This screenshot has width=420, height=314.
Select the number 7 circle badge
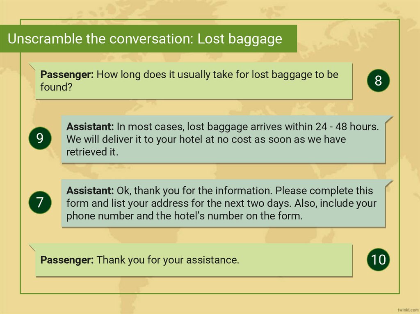[40, 203]
